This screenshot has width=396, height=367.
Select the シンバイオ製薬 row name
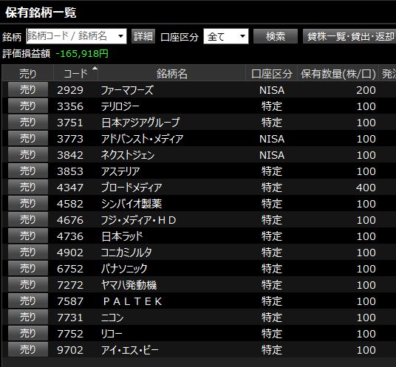132,204
